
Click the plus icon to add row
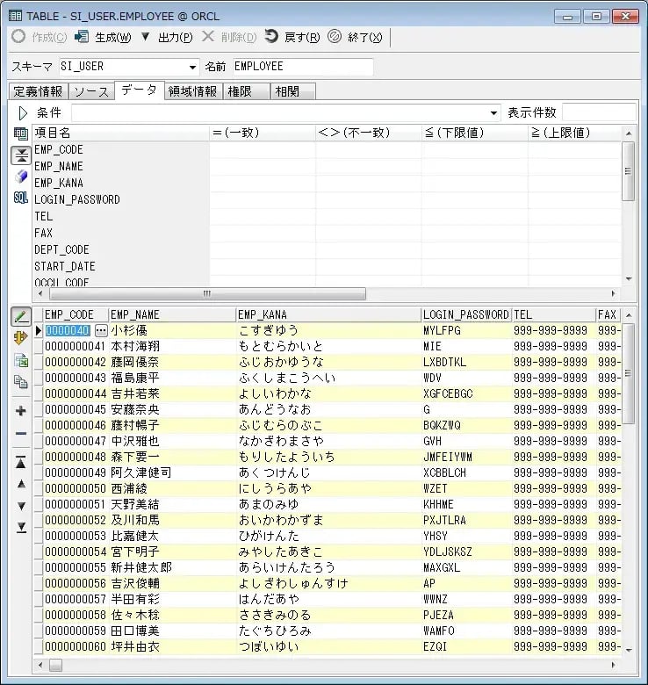21,411
